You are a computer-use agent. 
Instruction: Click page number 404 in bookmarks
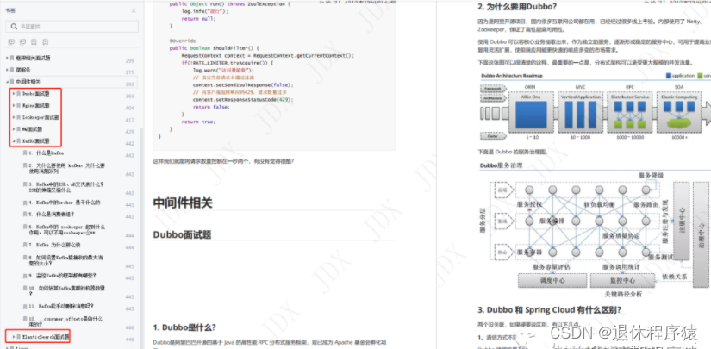(130, 109)
